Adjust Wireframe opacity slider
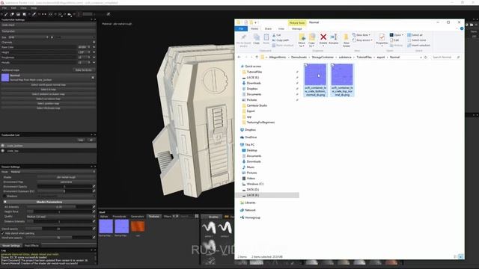Image resolution: width=479 pixels, height=269 pixels. (58, 238)
